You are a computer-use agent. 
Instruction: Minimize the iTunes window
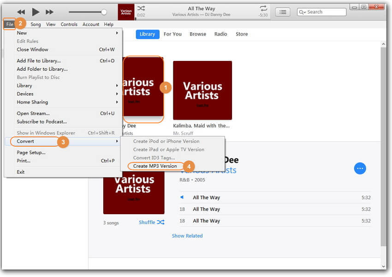354,7
